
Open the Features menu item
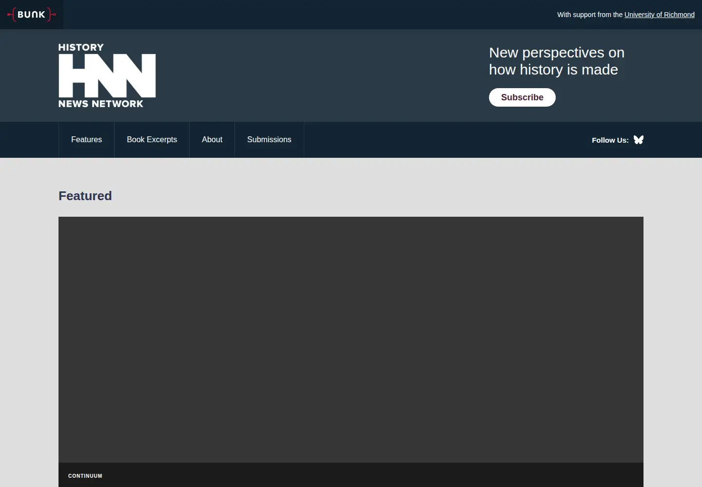87,140
